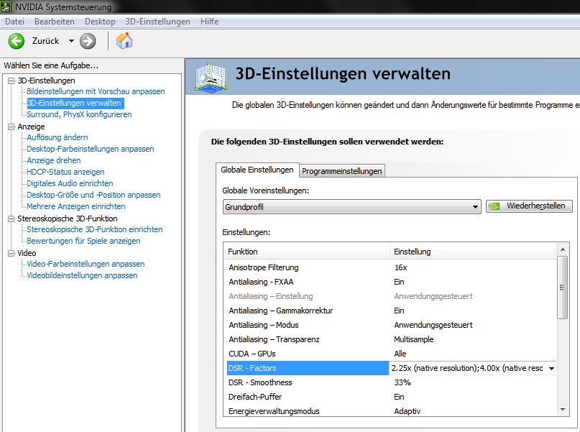The image size is (580, 432).
Task: Click the settings list scrollbar thumb
Action: click(563, 288)
